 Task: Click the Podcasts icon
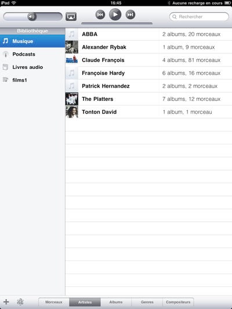tap(6, 54)
